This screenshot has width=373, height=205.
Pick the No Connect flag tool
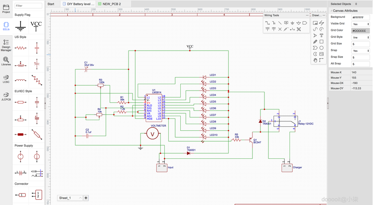click(x=280, y=29)
